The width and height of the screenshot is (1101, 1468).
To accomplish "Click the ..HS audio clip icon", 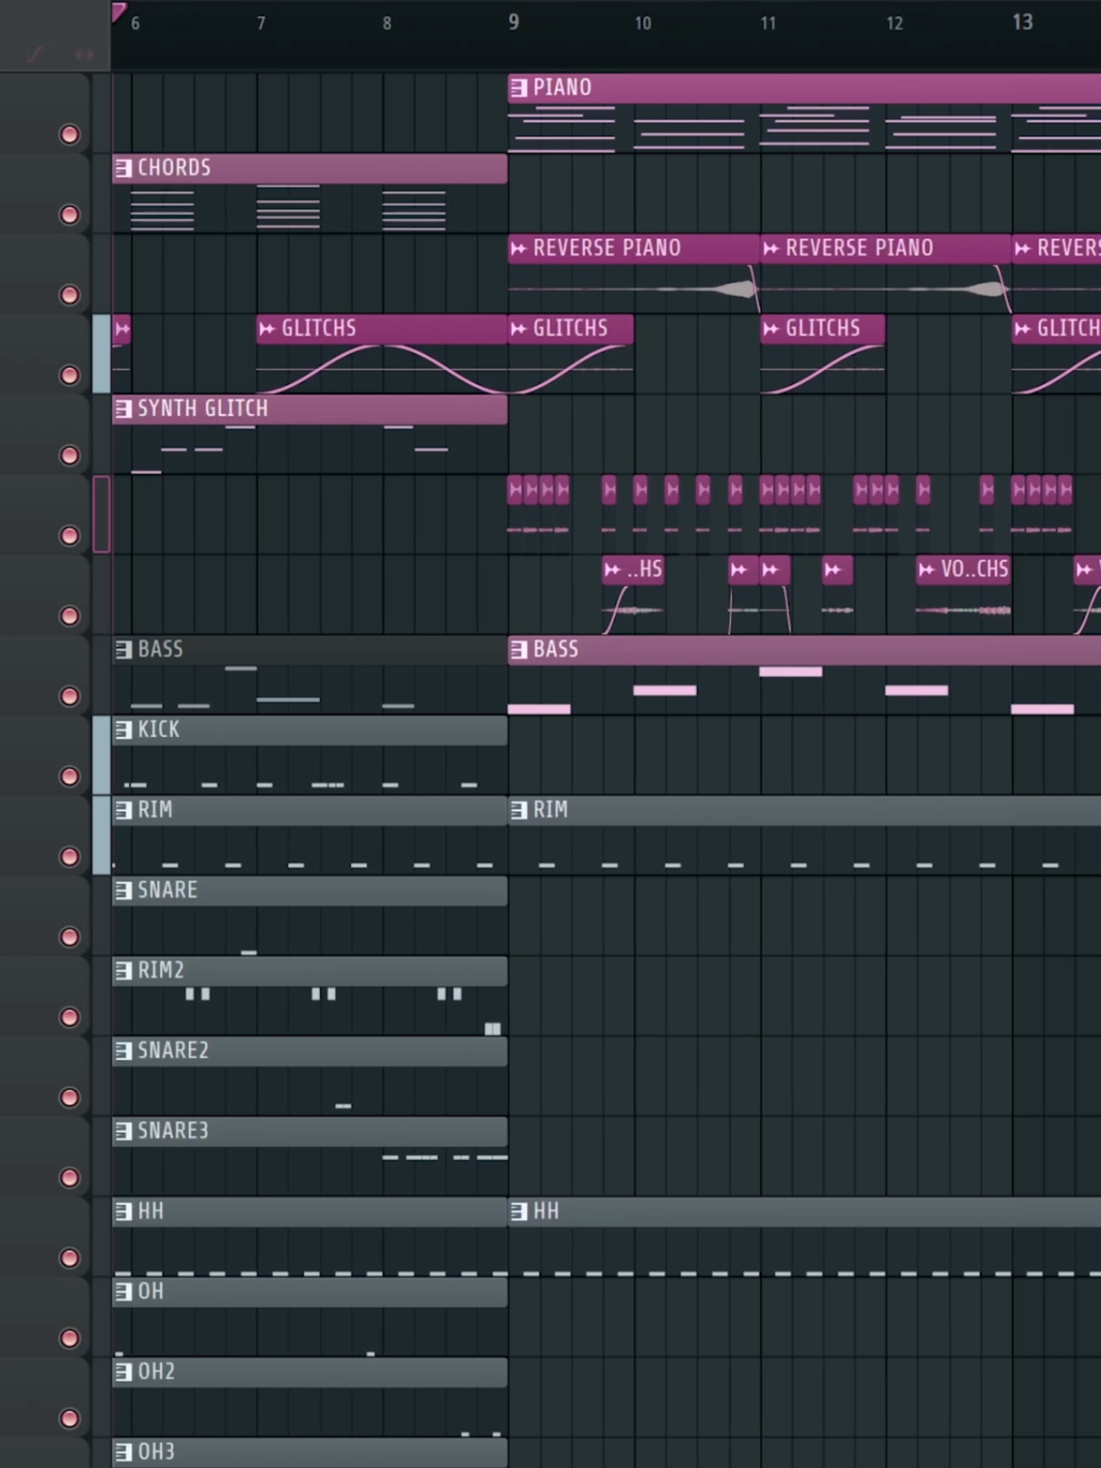I will [612, 570].
